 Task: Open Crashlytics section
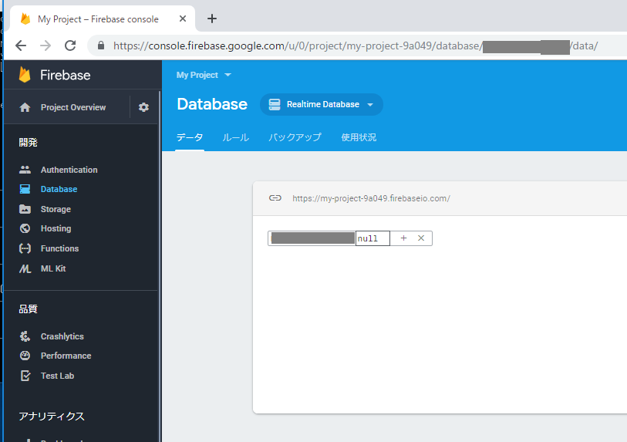coord(62,336)
